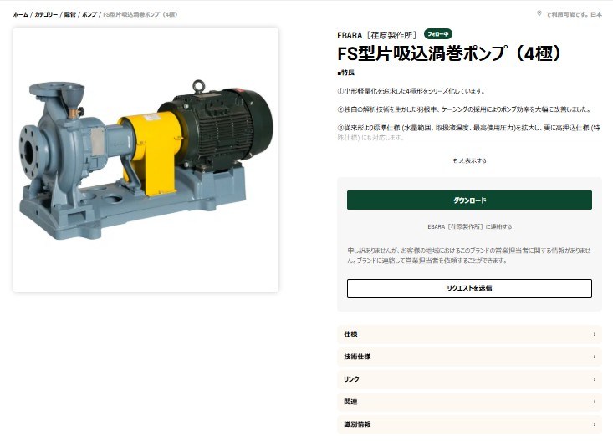Click the location pin icon at top right
613x446 pixels.
tap(539, 13)
